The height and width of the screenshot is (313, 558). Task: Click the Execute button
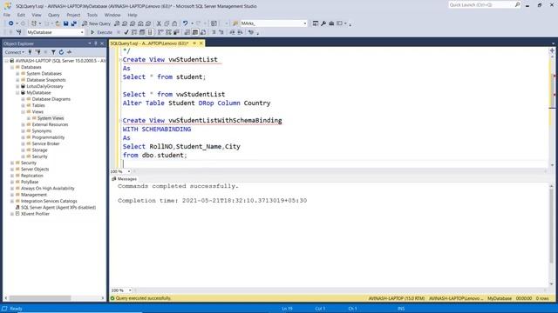(x=102, y=32)
